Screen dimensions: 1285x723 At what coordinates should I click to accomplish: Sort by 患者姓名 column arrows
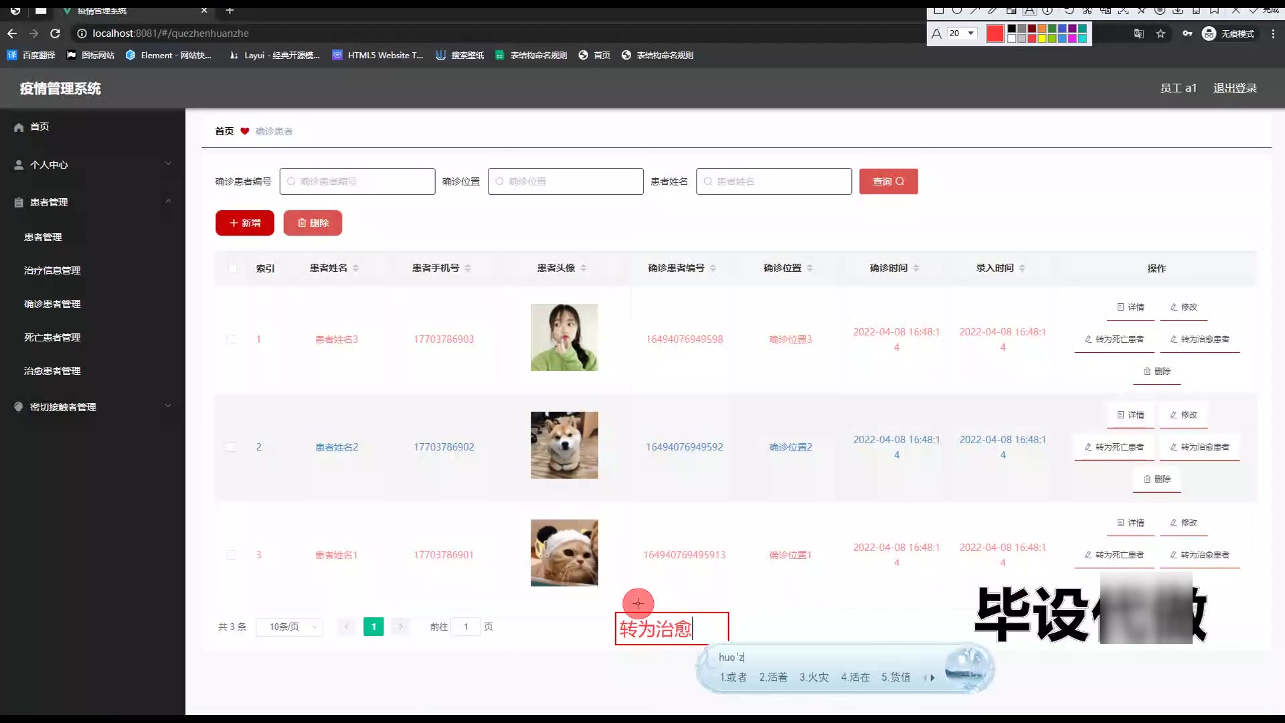(355, 268)
